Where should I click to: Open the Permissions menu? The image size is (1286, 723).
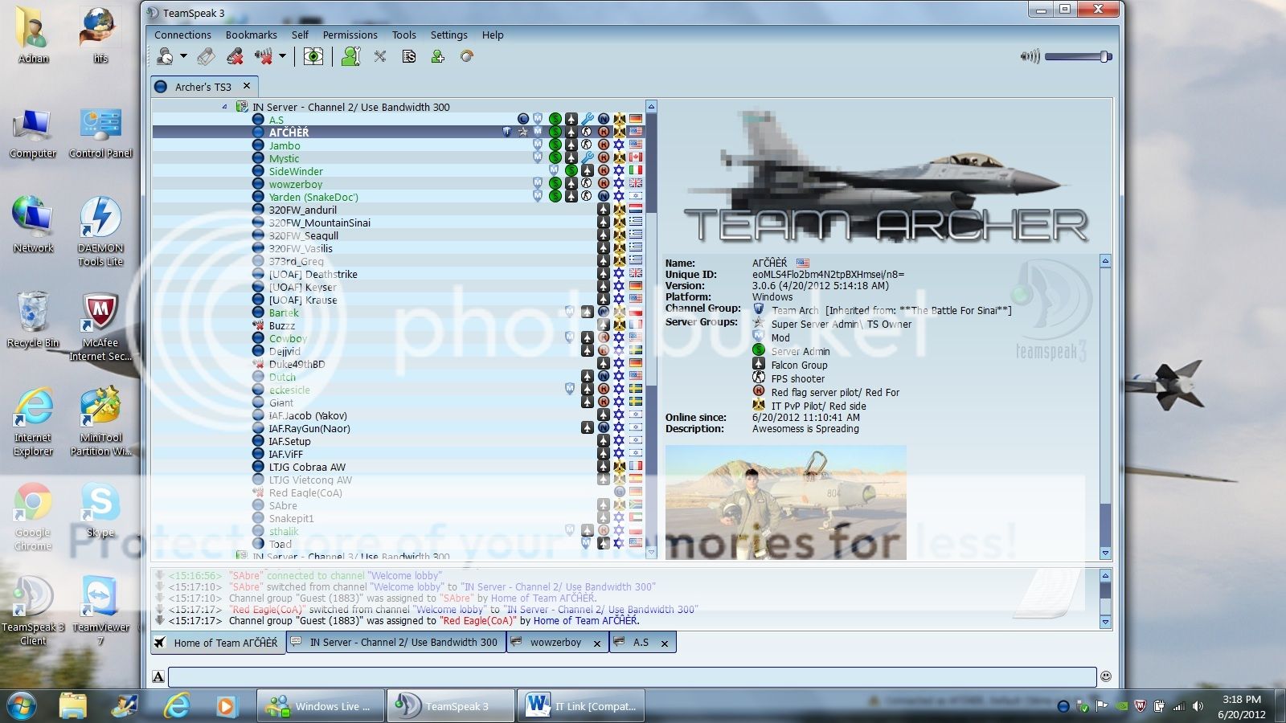coord(350,35)
